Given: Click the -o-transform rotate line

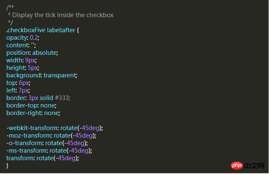Looking at the screenshot, I should [x=47, y=143].
